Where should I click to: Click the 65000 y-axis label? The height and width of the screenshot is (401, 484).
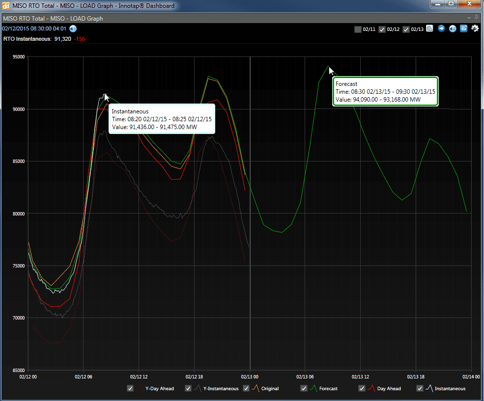[19, 370]
